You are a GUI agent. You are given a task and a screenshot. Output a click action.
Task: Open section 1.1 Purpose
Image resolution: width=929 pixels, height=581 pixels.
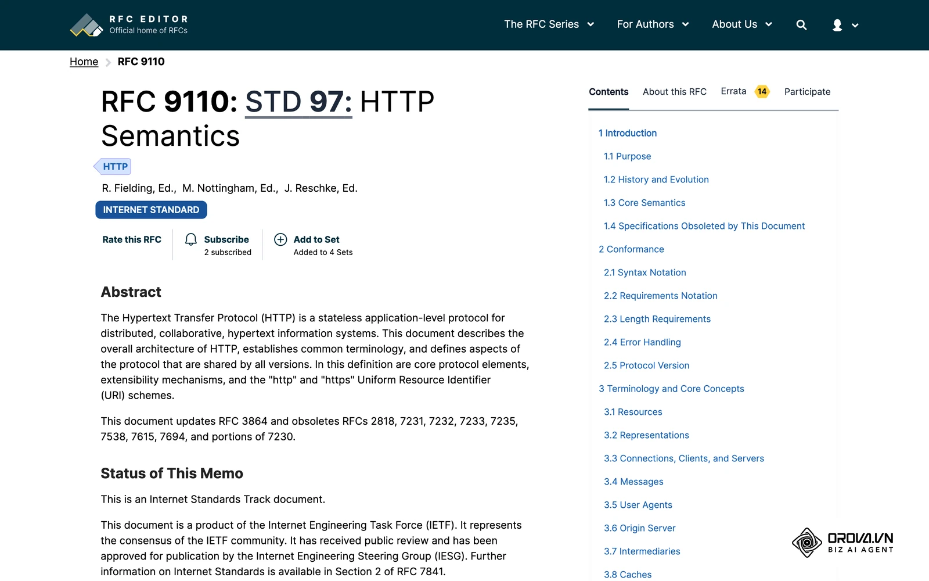628,156
